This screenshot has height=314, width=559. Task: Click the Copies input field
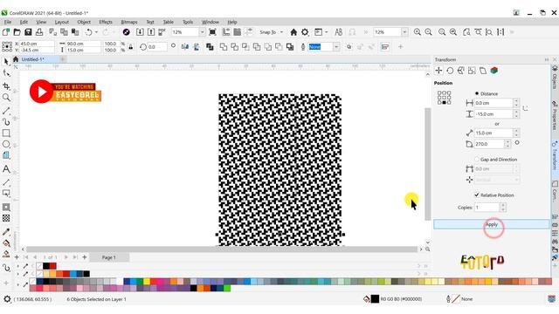487,208
